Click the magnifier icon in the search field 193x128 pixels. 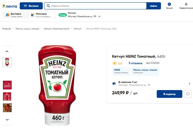pos(48,6)
